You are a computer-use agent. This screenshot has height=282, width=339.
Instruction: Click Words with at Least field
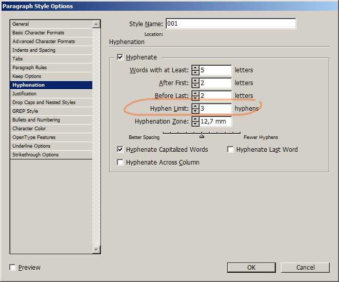coord(215,70)
